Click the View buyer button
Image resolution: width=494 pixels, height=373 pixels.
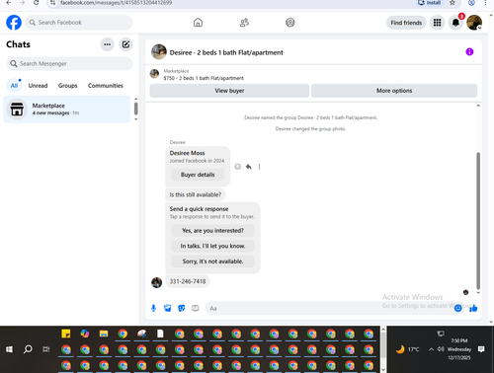coord(229,91)
